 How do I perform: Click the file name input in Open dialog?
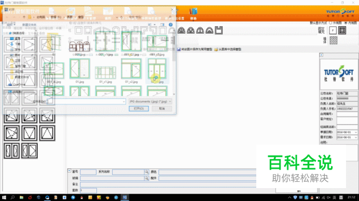click(x=86, y=101)
